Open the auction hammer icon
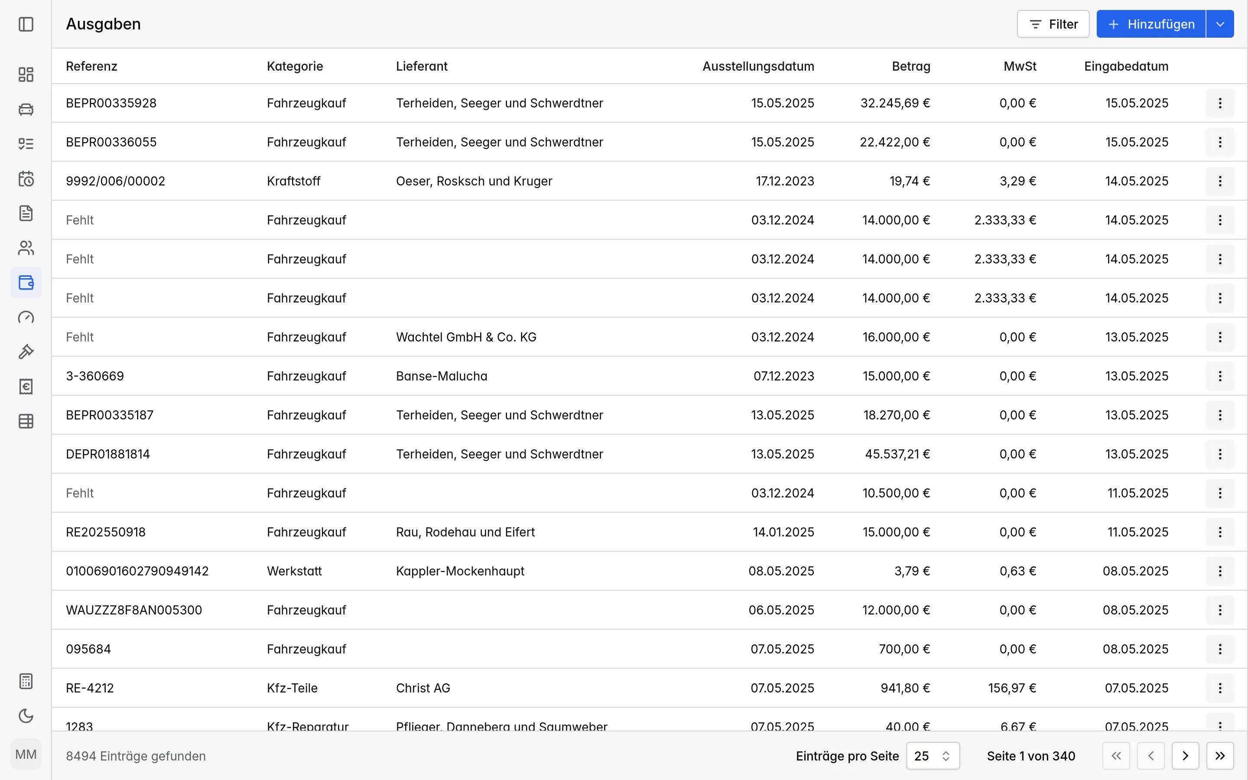Screen dimensions: 1248x780 (26, 352)
